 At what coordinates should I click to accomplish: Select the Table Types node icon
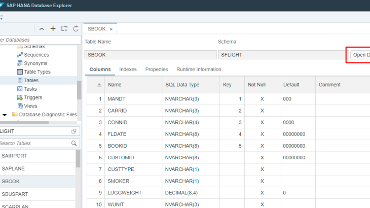pyautogui.click(x=20, y=72)
